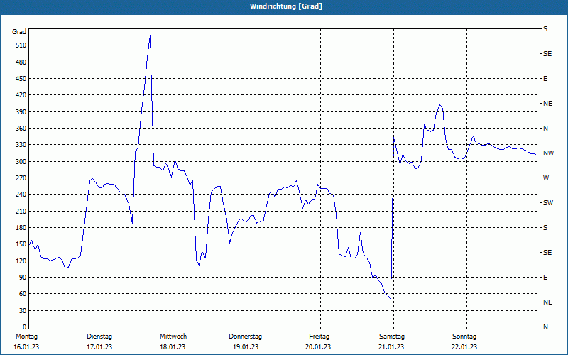Click the date 18.01.23
The width and height of the screenshot is (568, 355).
point(173,347)
